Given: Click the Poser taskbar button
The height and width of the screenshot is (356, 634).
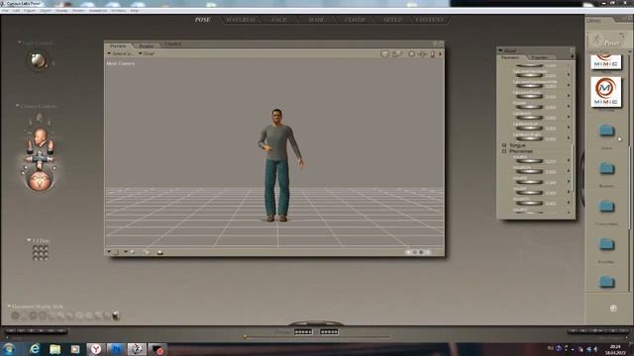Looking at the screenshot, I should tap(137, 349).
